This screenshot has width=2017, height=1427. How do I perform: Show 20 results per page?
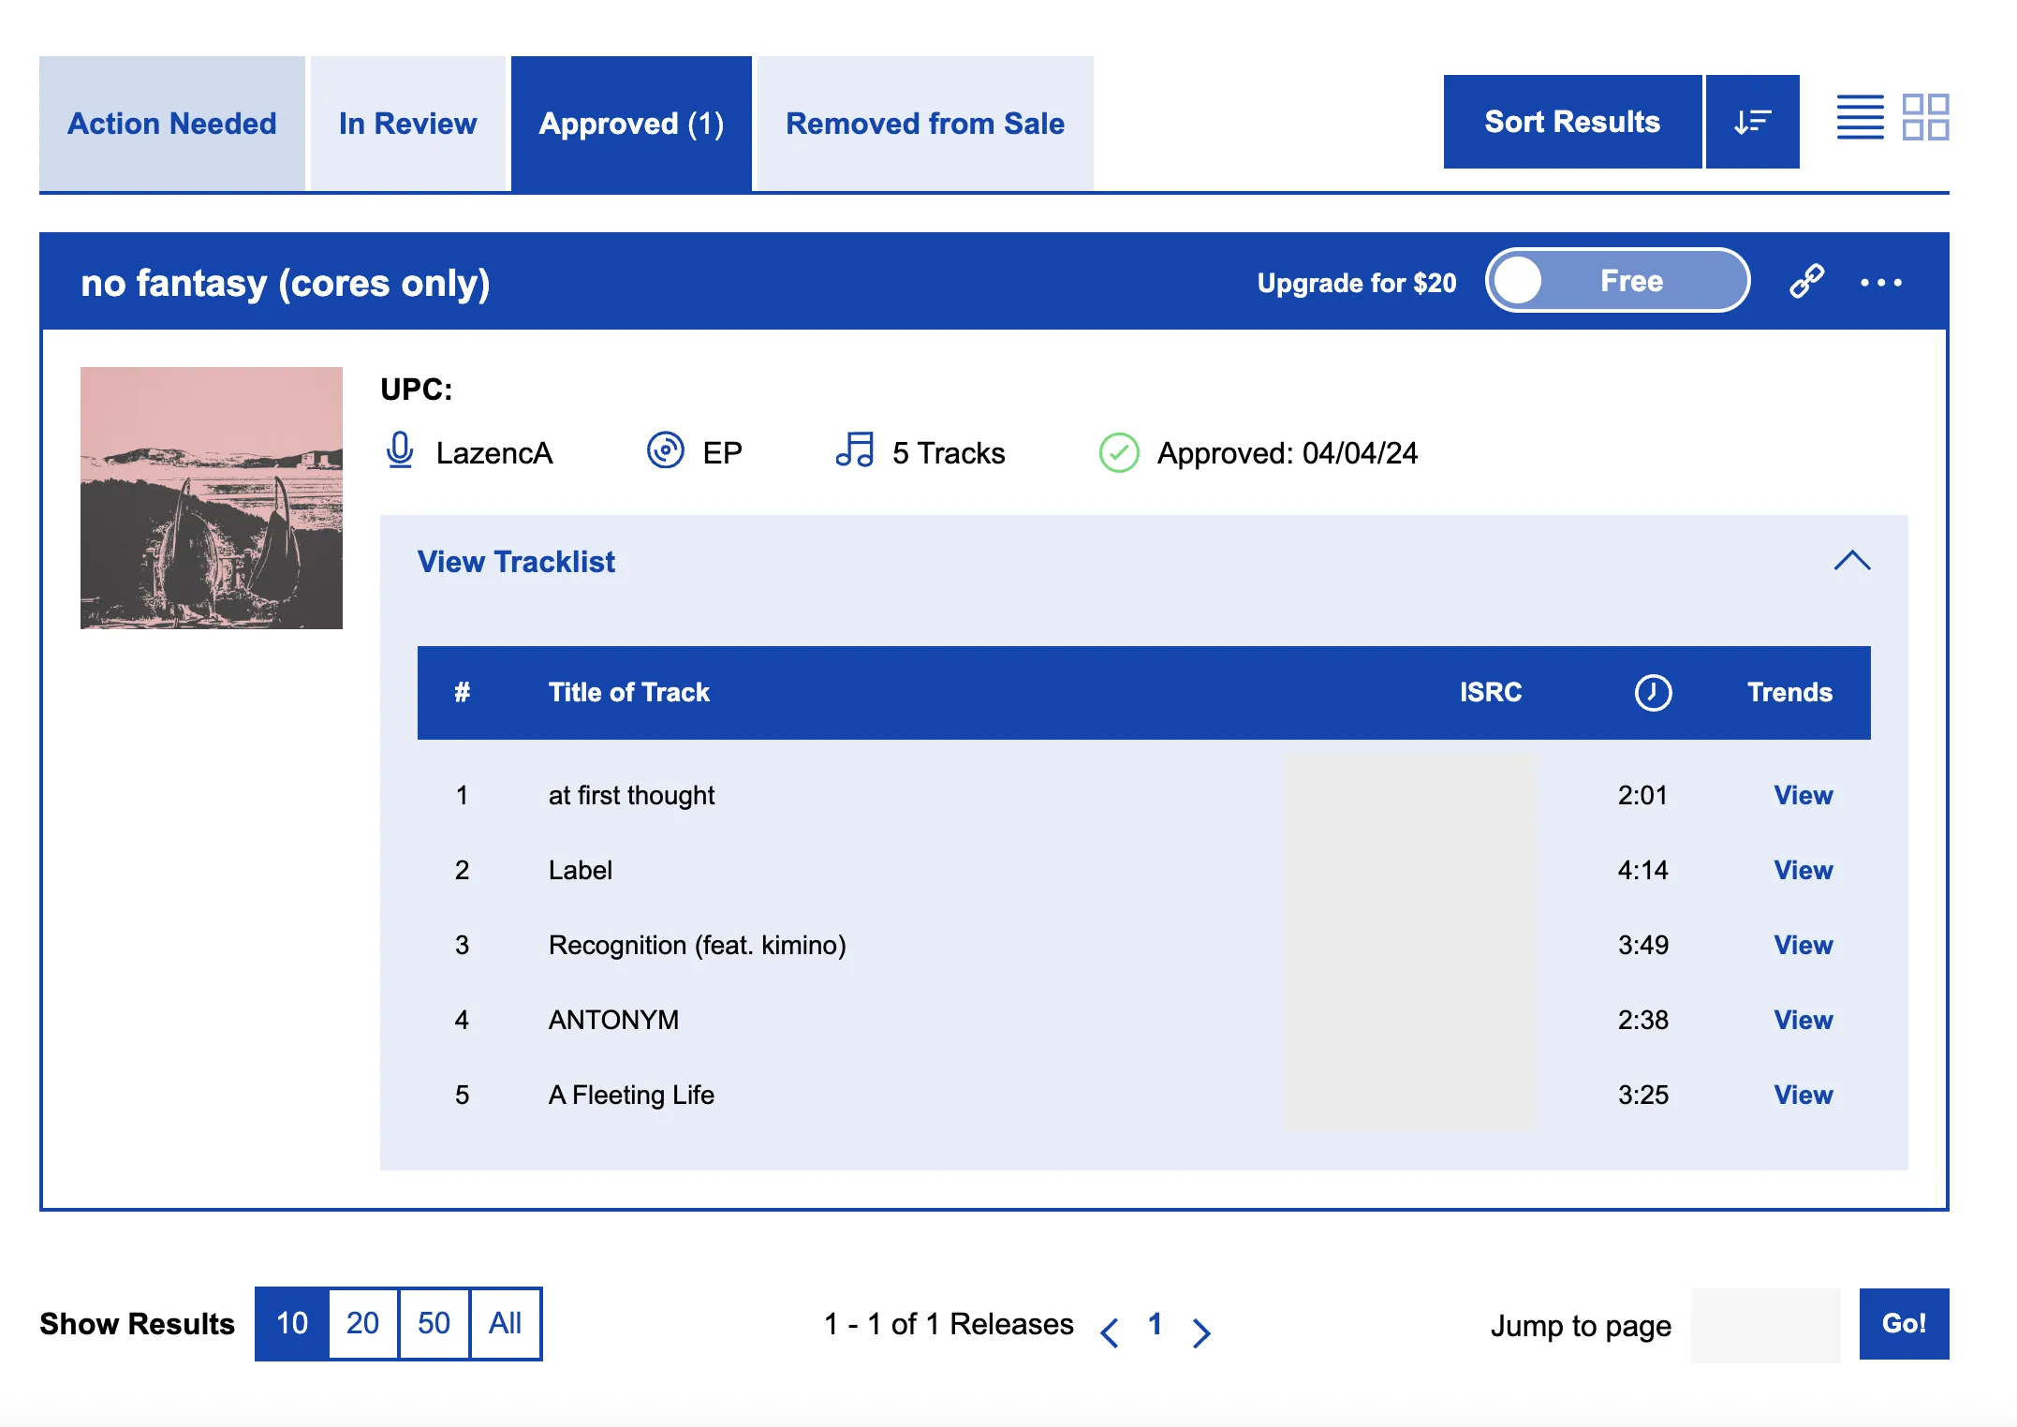[x=363, y=1323]
